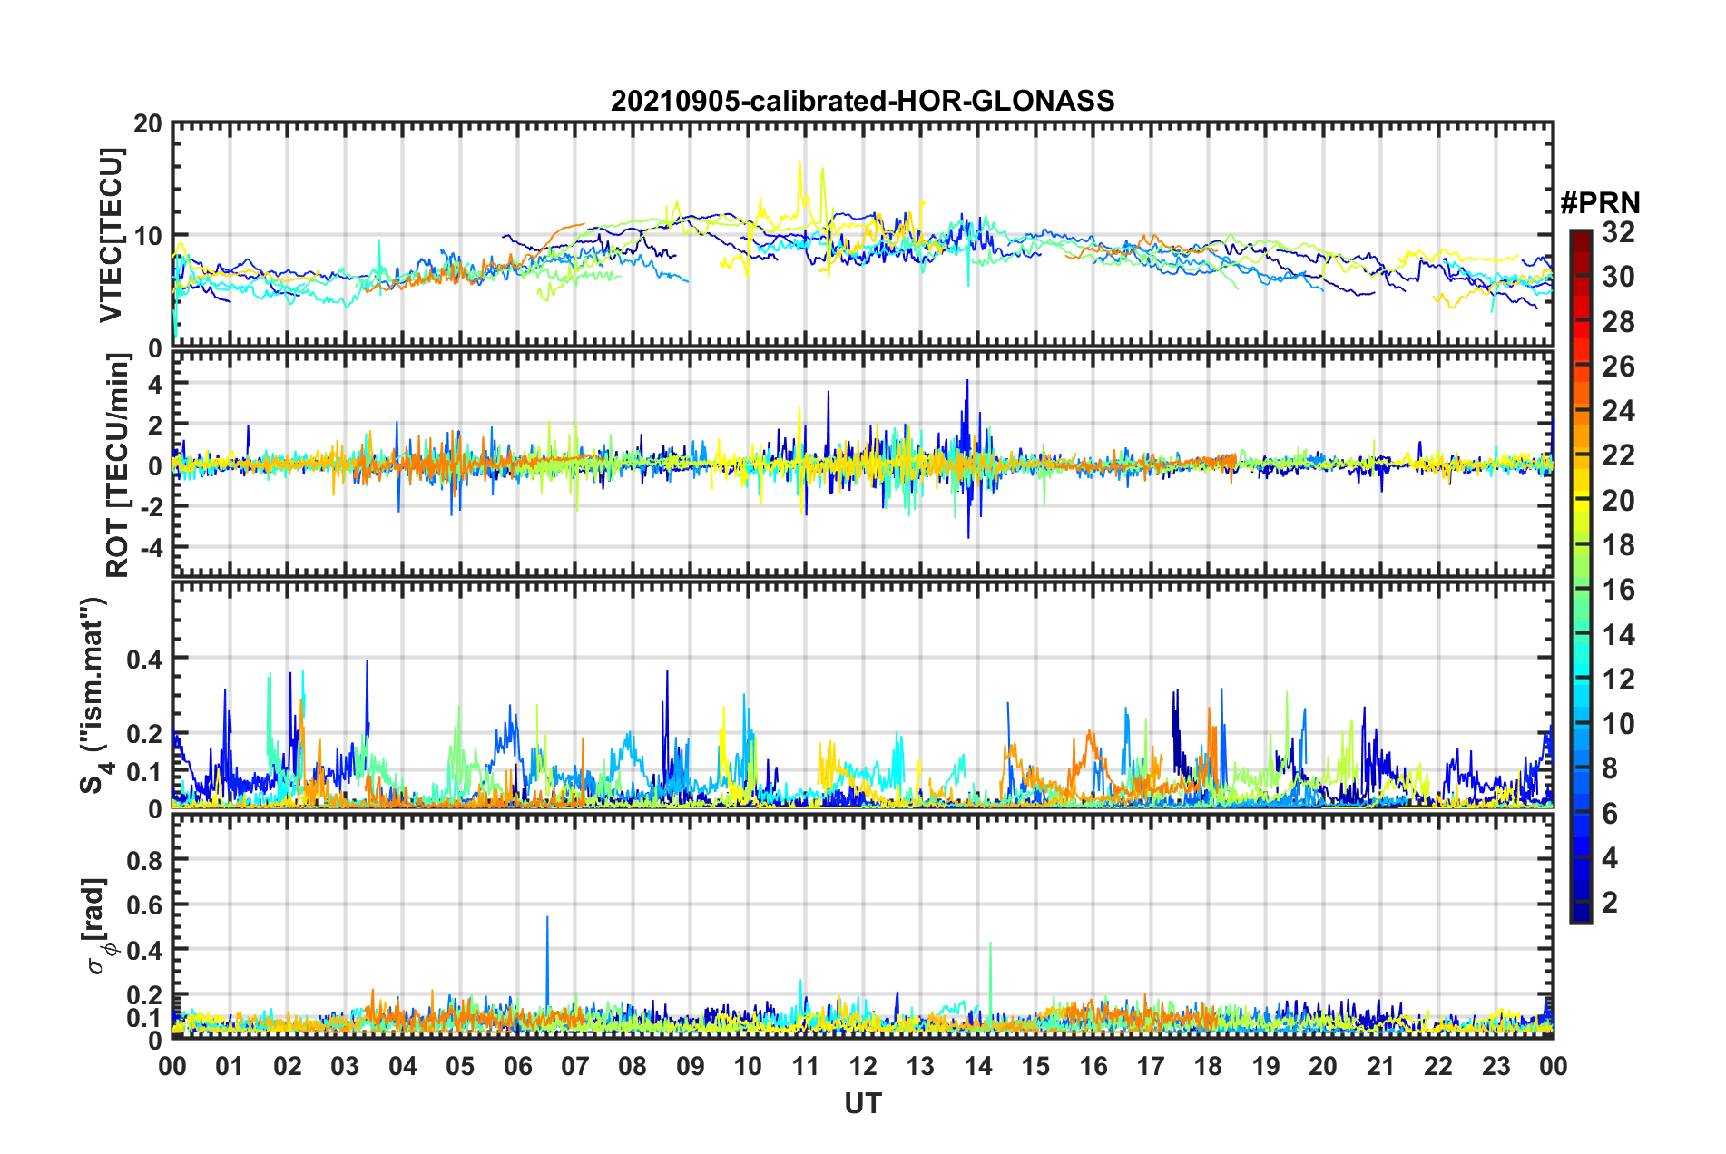Screen dimensions: 1726x1154
Task: Select the "UT" x-axis label
Action: pyautogui.click(x=863, y=1103)
